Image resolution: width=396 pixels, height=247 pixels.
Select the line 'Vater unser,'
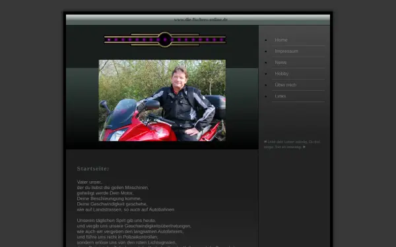point(89,182)
